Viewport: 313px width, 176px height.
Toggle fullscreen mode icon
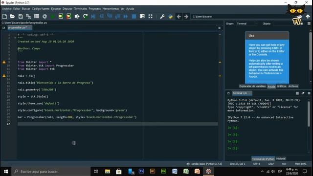pos(150,16)
